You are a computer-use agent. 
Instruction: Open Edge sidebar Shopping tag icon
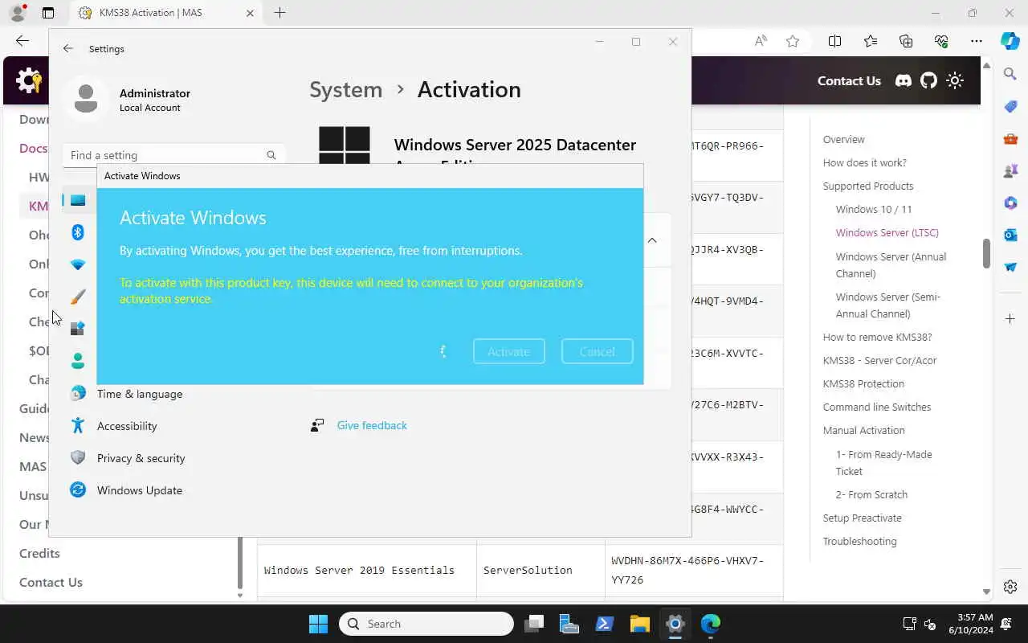(1010, 106)
